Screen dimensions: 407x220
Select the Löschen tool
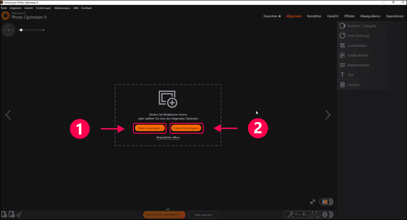pyautogui.click(x=369, y=85)
